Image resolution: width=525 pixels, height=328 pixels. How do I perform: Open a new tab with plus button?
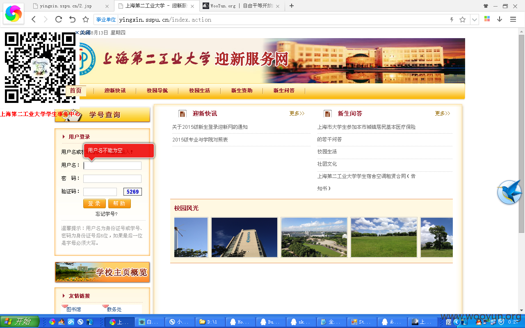pyautogui.click(x=292, y=6)
